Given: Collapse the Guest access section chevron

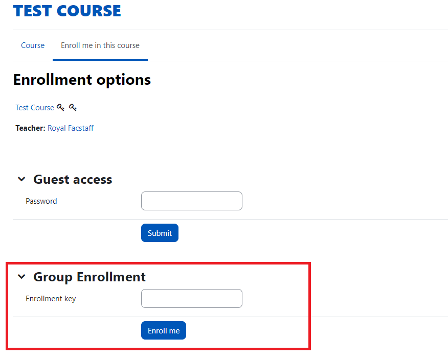Looking at the screenshot, I should 21,179.
